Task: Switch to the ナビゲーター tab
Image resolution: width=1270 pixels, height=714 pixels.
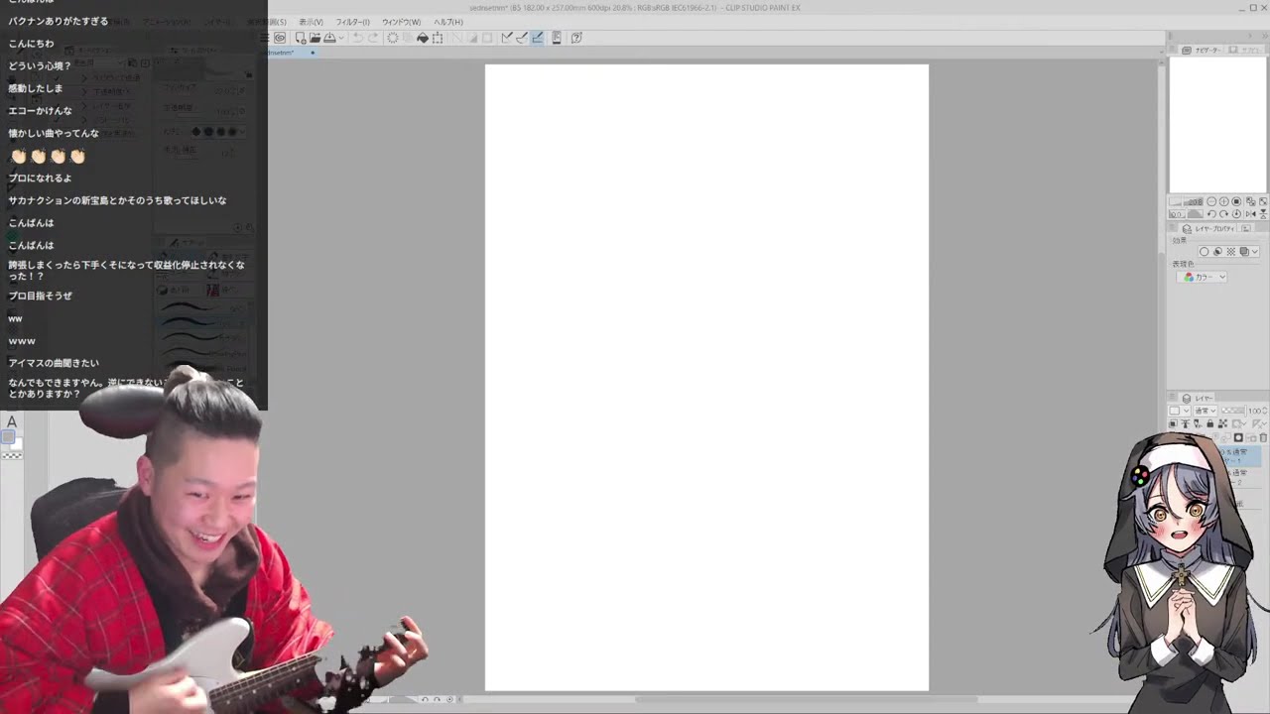Action: 1202,50
